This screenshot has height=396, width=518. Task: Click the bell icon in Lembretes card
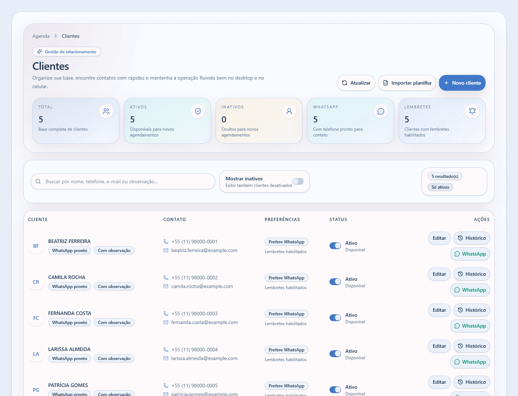[472, 111]
